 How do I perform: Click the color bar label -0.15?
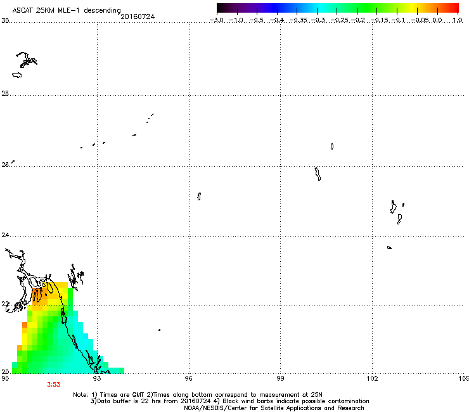pyautogui.click(x=379, y=20)
